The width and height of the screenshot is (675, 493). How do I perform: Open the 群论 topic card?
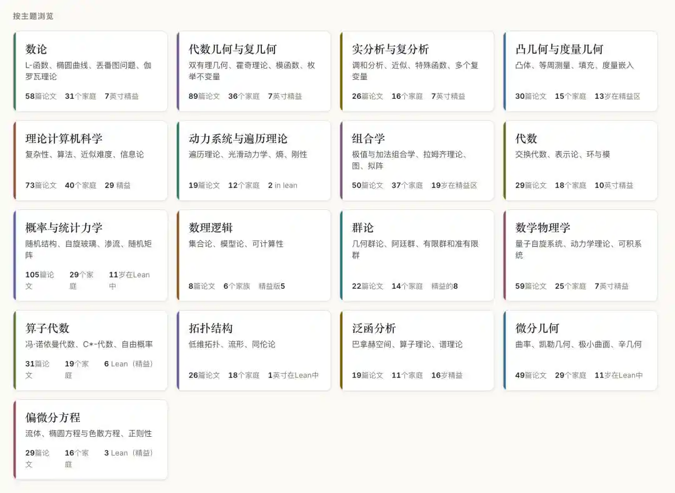[x=417, y=255]
